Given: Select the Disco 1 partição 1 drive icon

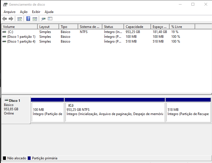Looking at the screenshot, I should (x=4, y=37).
